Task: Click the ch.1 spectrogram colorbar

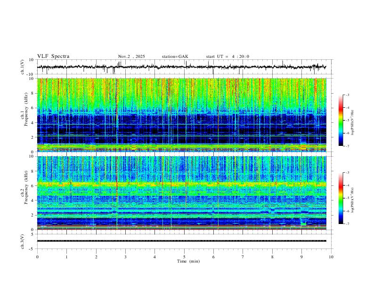Action: click(341, 120)
